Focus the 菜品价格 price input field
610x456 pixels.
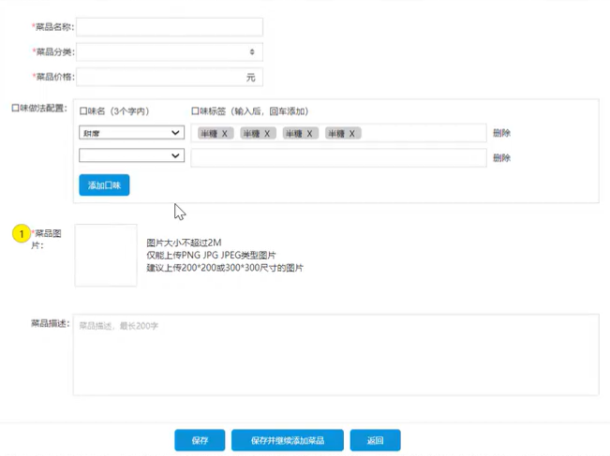click(x=170, y=77)
